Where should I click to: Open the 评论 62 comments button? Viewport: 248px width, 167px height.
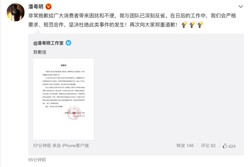tap(208, 146)
